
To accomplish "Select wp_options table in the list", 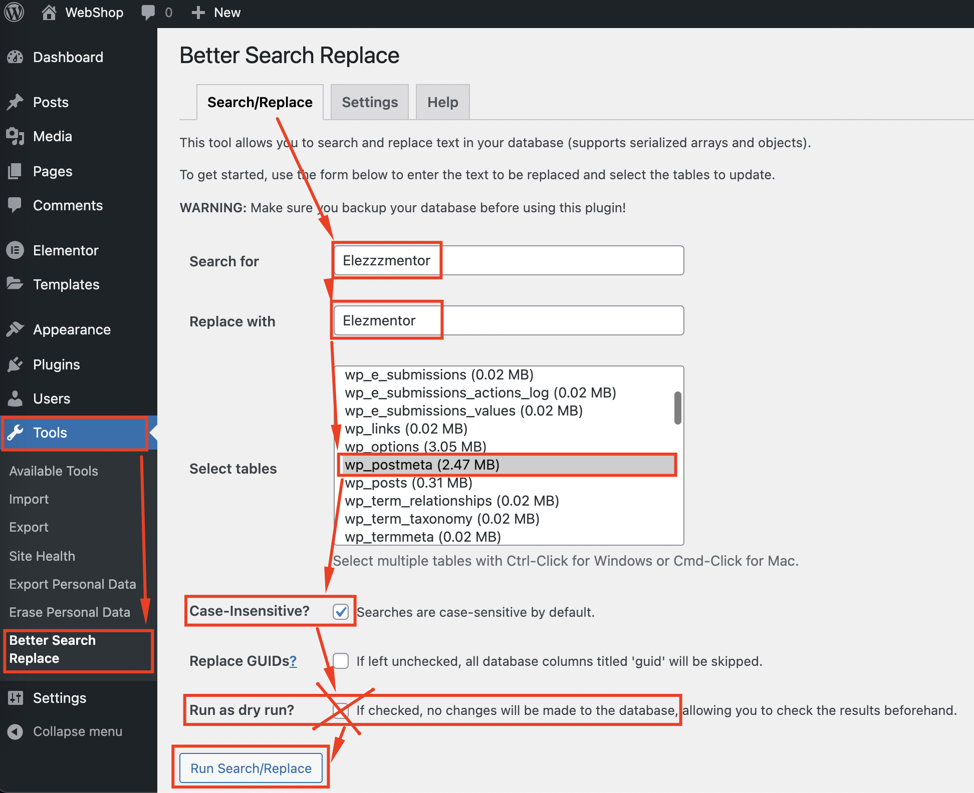I will (x=415, y=447).
